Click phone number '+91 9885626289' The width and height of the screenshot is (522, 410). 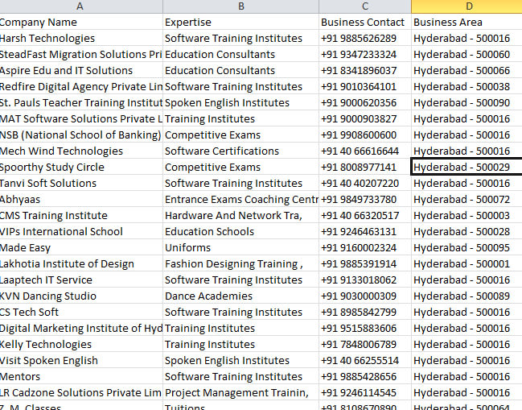click(365, 38)
